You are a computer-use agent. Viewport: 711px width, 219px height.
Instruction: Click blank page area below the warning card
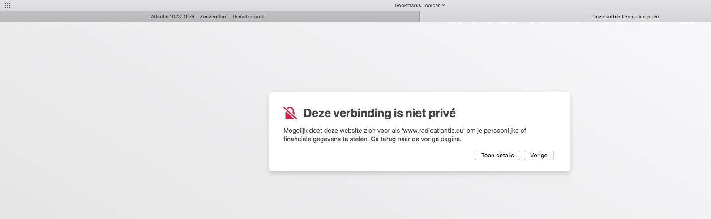(419, 197)
